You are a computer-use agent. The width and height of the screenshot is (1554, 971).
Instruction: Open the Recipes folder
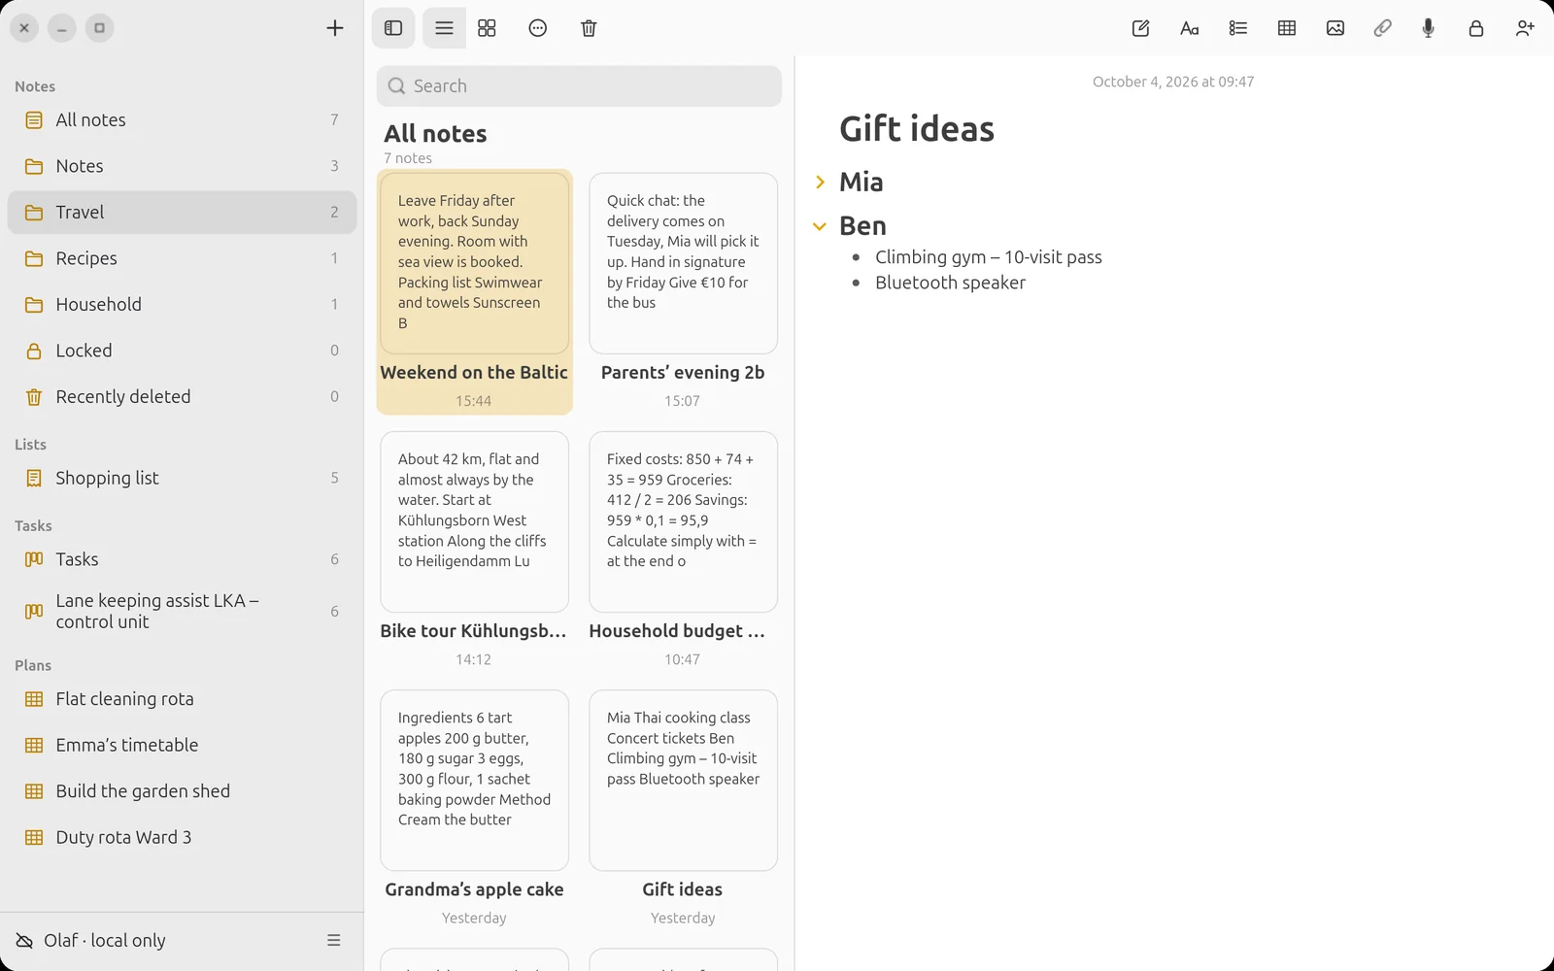tap(182, 258)
